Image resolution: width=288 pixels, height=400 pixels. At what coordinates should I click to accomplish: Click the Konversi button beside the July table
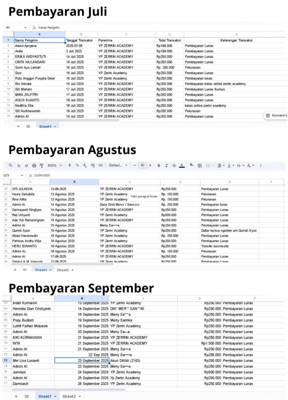click(276, 116)
